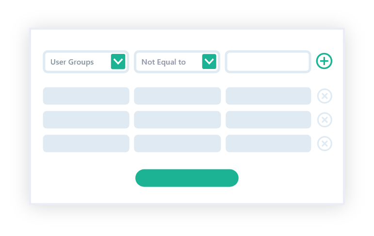Click third row's right placeholder field
The width and height of the screenshot is (374, 236).
(268, 143)
